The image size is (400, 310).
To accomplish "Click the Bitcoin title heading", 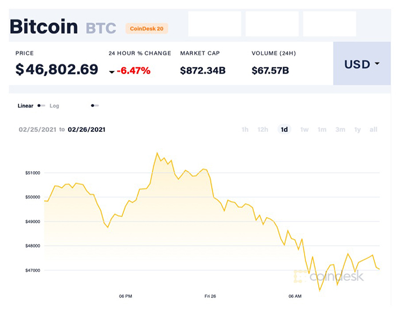I will pyautogui.click(x=44, y=26).
